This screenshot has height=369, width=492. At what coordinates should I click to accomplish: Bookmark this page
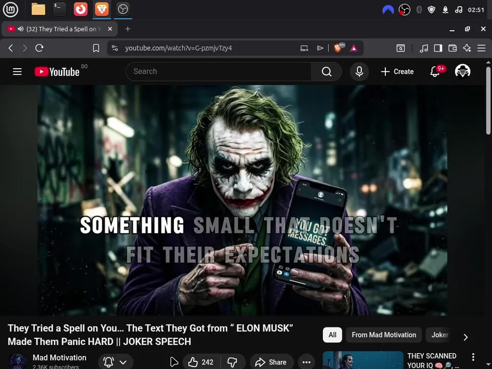point(96,48)
